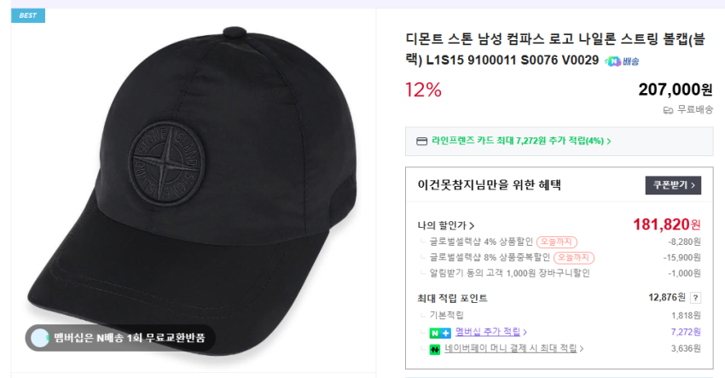Click the green Naver Pay money icon

(x=435, y=349)
